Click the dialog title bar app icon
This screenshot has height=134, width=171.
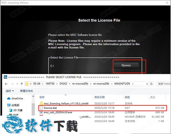pos(5,77)
